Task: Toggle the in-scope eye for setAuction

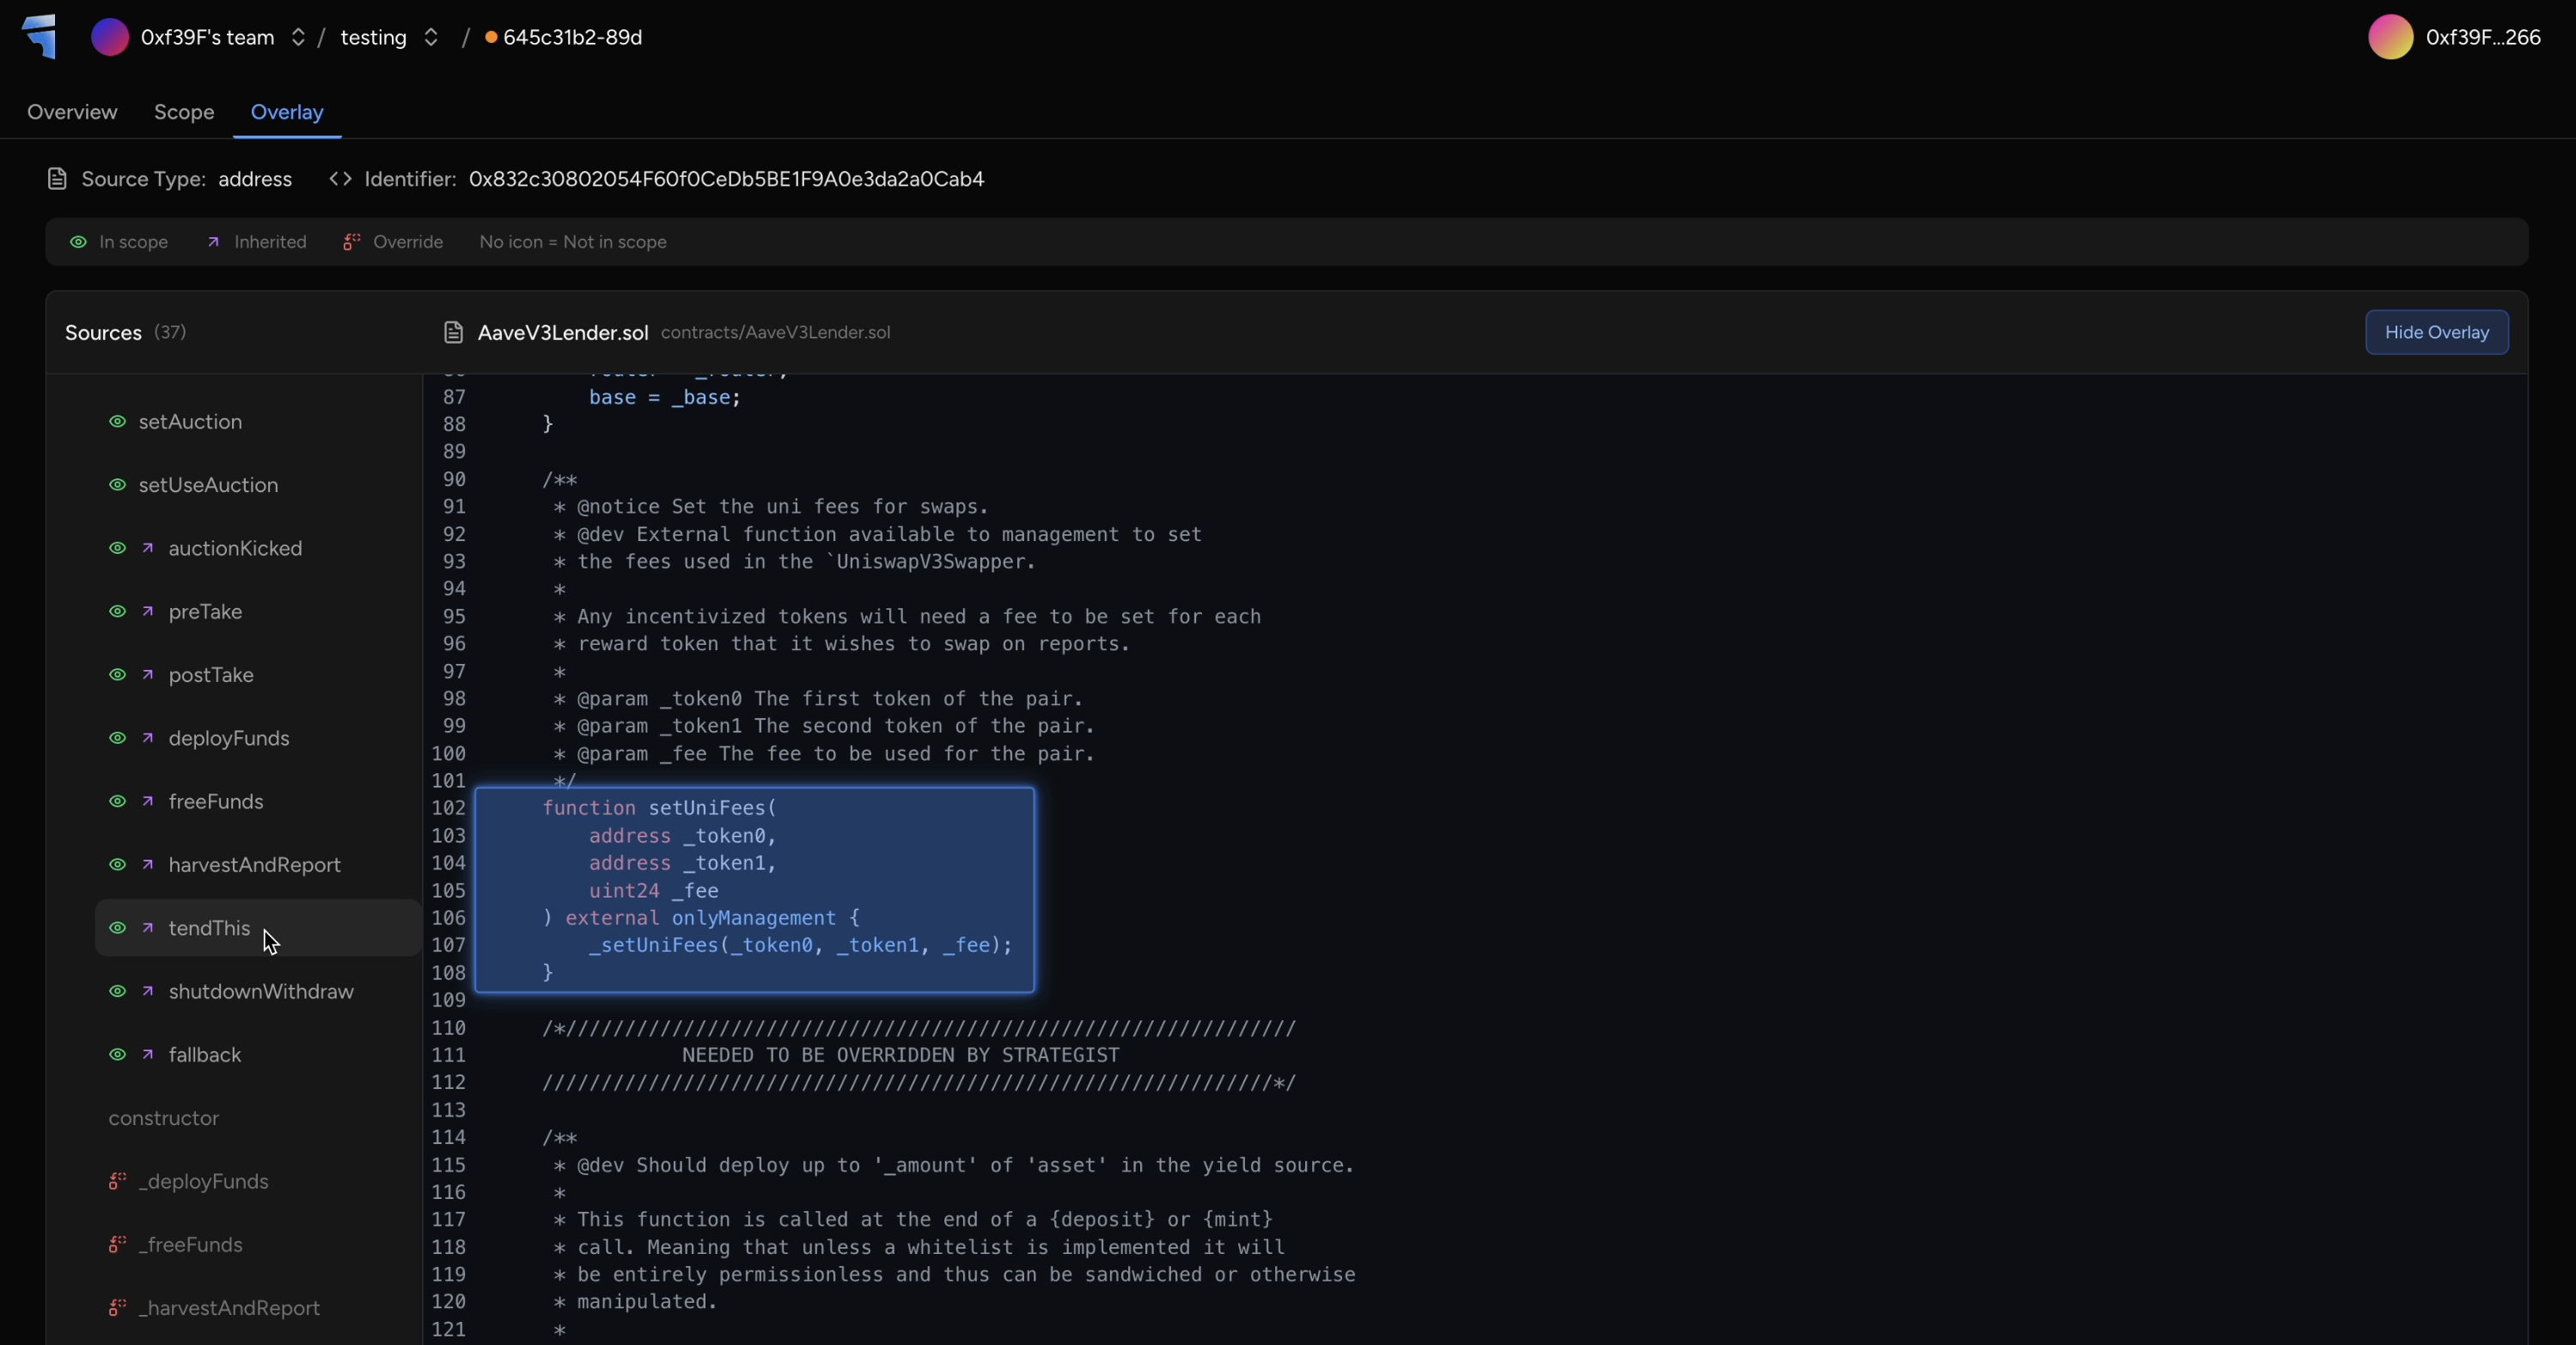Action: pyautogui.click(x=117, y=422)
